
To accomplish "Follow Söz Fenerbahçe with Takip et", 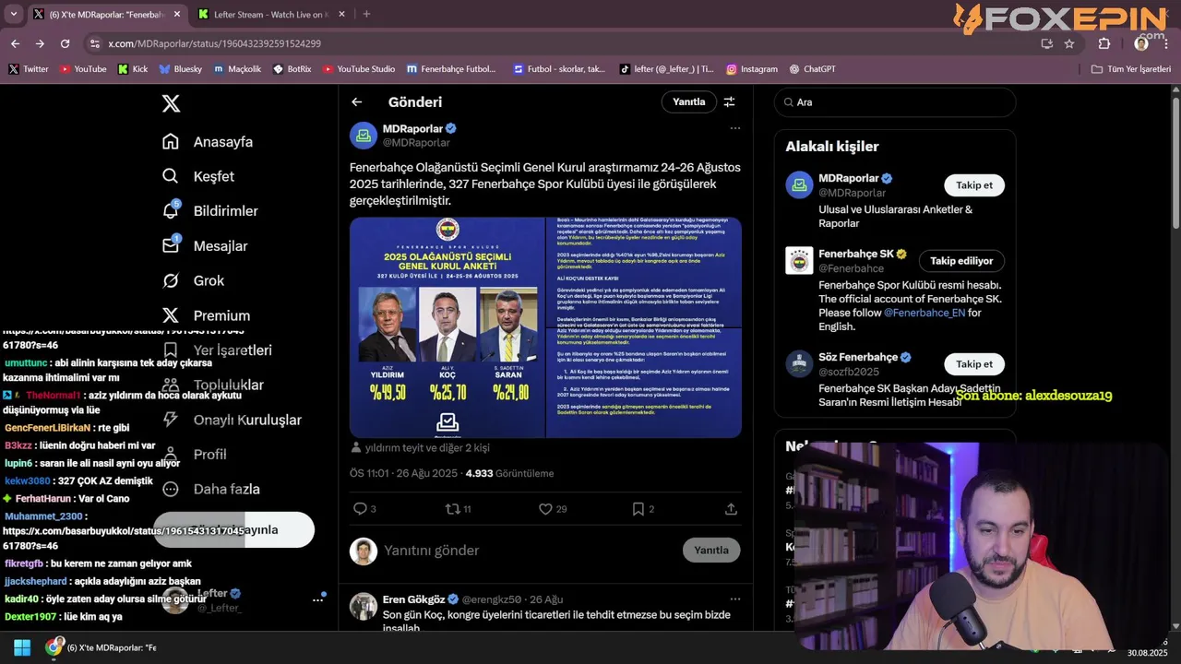I will (x=974, y=364).
